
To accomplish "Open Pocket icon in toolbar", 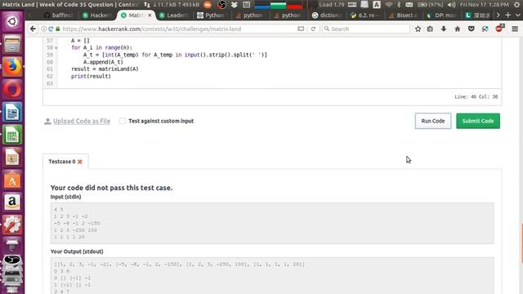I will coord(472,29).
